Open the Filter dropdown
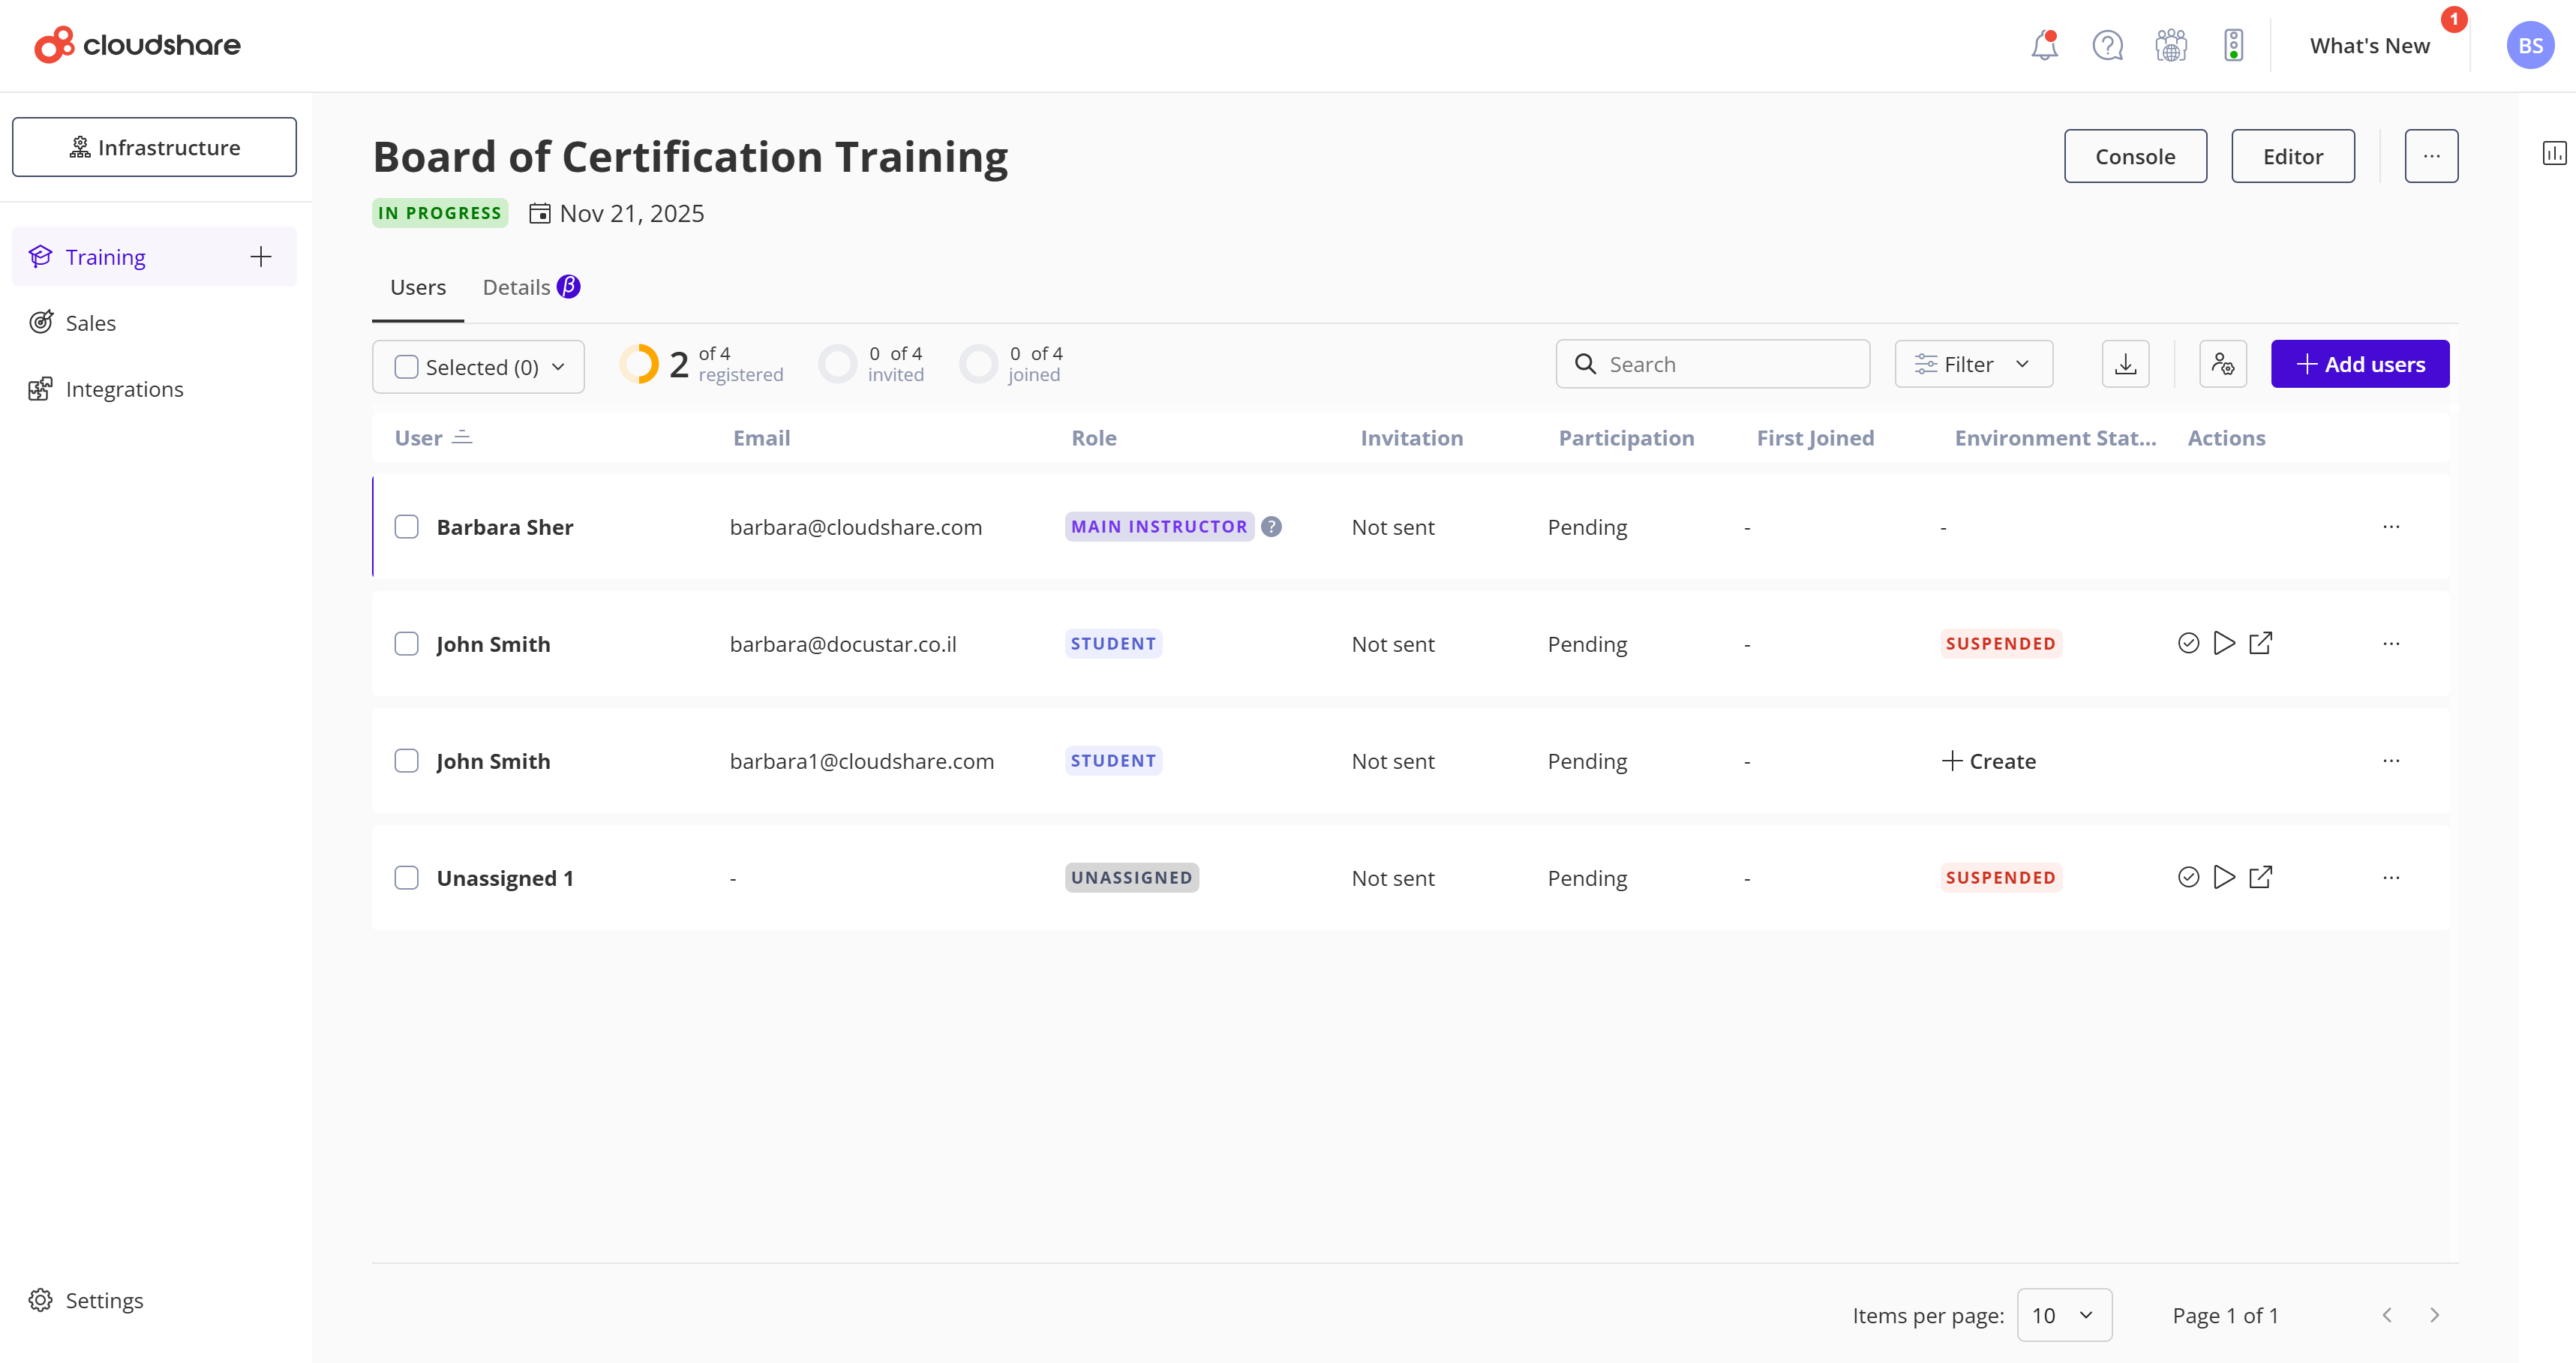 click(1972, 363)
